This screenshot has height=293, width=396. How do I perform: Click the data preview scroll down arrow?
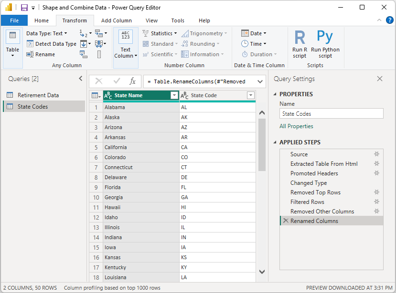pyautogui.click(x=262, y=272)
